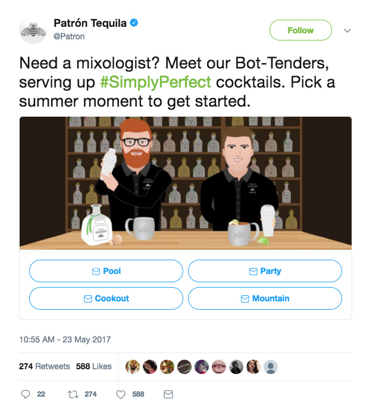Expand the tweet options chevron
Viewport: 373px width, 402px height.
point(347,31)
